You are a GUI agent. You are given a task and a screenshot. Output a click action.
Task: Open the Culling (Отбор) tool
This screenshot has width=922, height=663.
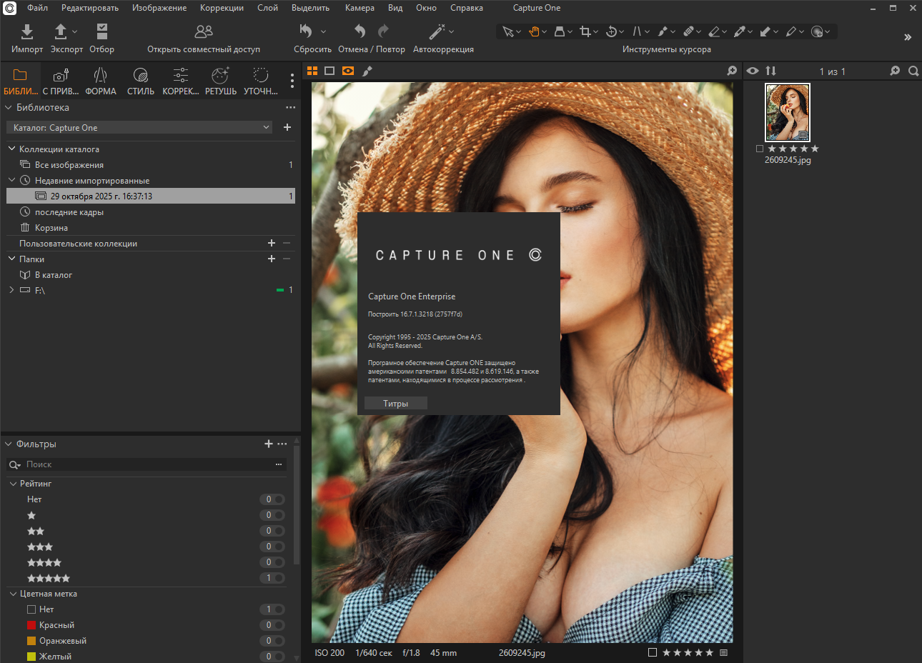101,32
